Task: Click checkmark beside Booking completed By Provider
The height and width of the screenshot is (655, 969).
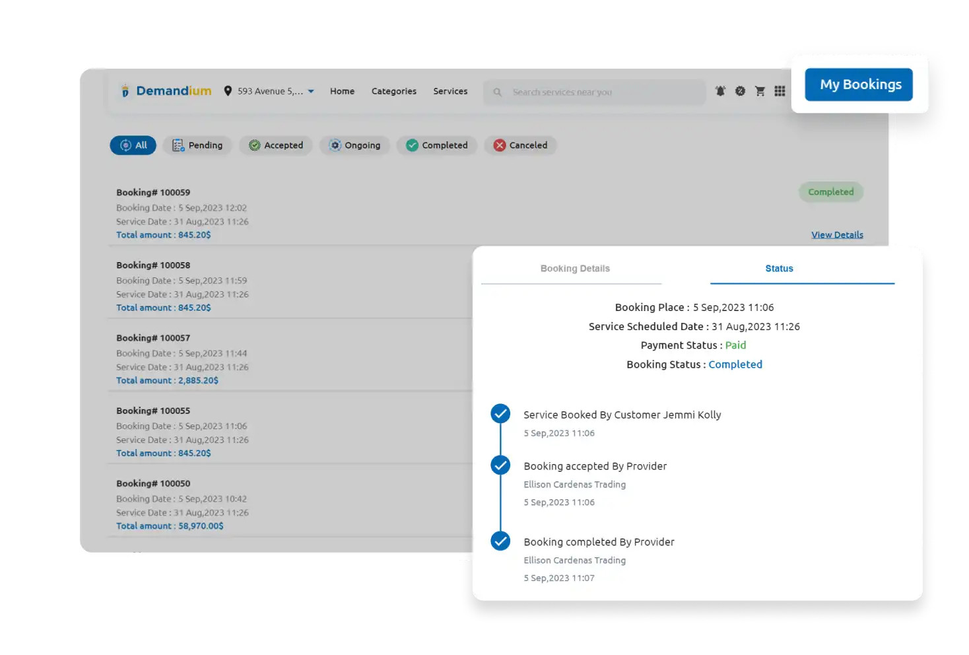Action: [500, 541]
